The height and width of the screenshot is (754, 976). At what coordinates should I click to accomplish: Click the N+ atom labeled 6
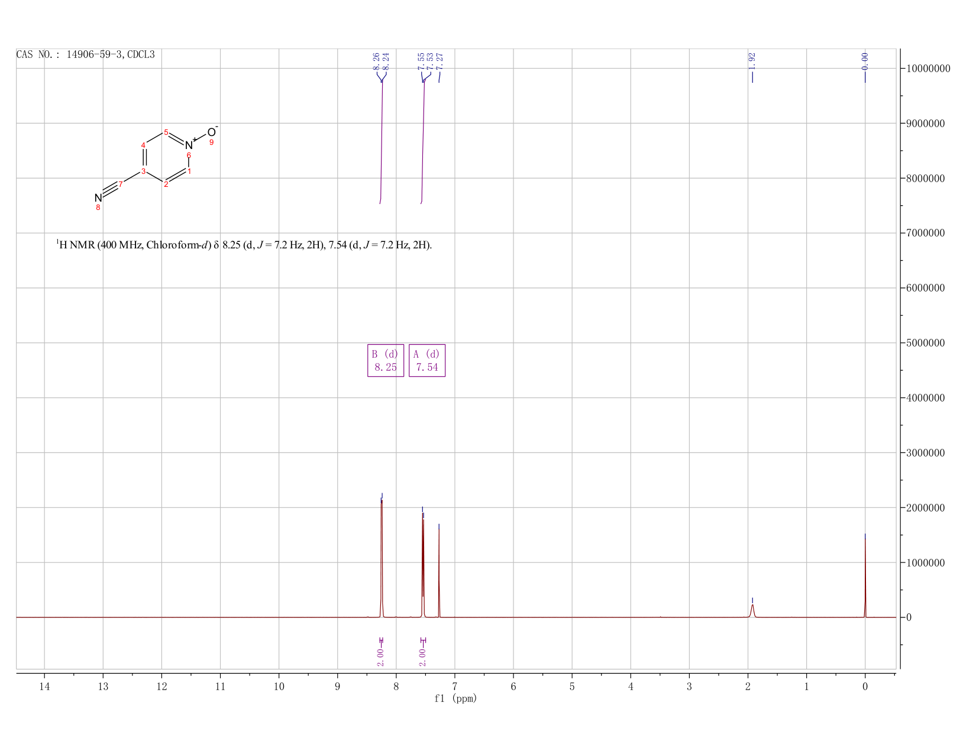tap(190, 144)
